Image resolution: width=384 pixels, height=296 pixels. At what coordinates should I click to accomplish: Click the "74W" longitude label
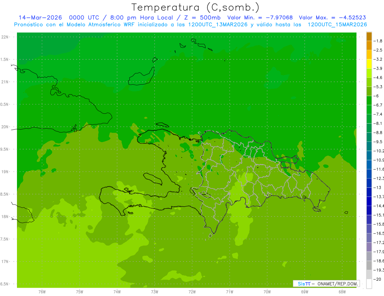pyautogui.click(x=117, y=292)
